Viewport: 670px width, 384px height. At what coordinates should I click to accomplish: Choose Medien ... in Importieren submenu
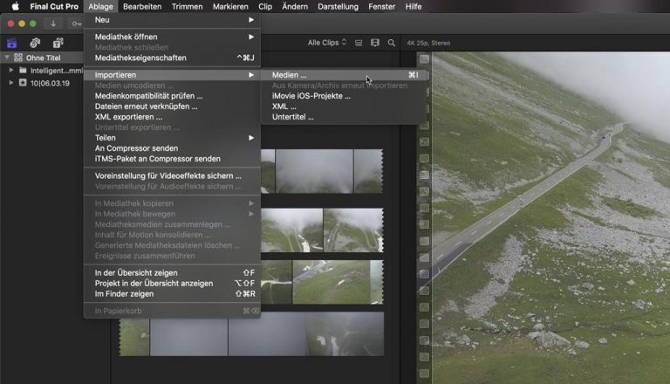(x=344, y=75)
